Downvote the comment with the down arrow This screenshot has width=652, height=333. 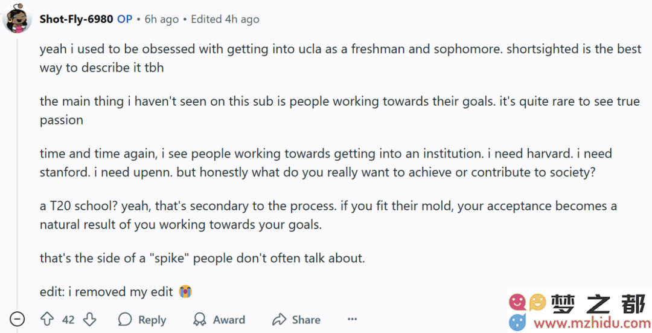tap(89, 320)
